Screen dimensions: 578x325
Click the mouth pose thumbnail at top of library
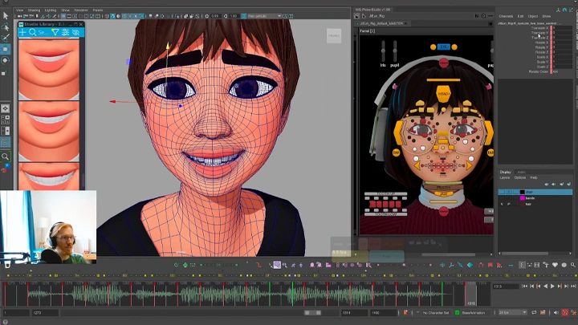(48, 67)
